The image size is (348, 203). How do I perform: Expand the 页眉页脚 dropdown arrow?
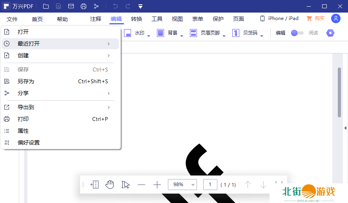[x=224, y=36]
